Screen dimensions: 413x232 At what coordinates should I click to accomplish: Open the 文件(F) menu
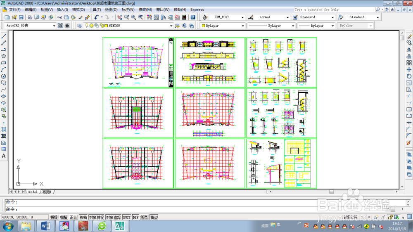tap(14, 9)
